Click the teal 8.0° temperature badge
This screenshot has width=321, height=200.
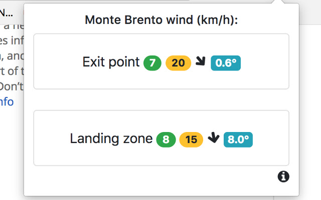(x=238, y=139)
